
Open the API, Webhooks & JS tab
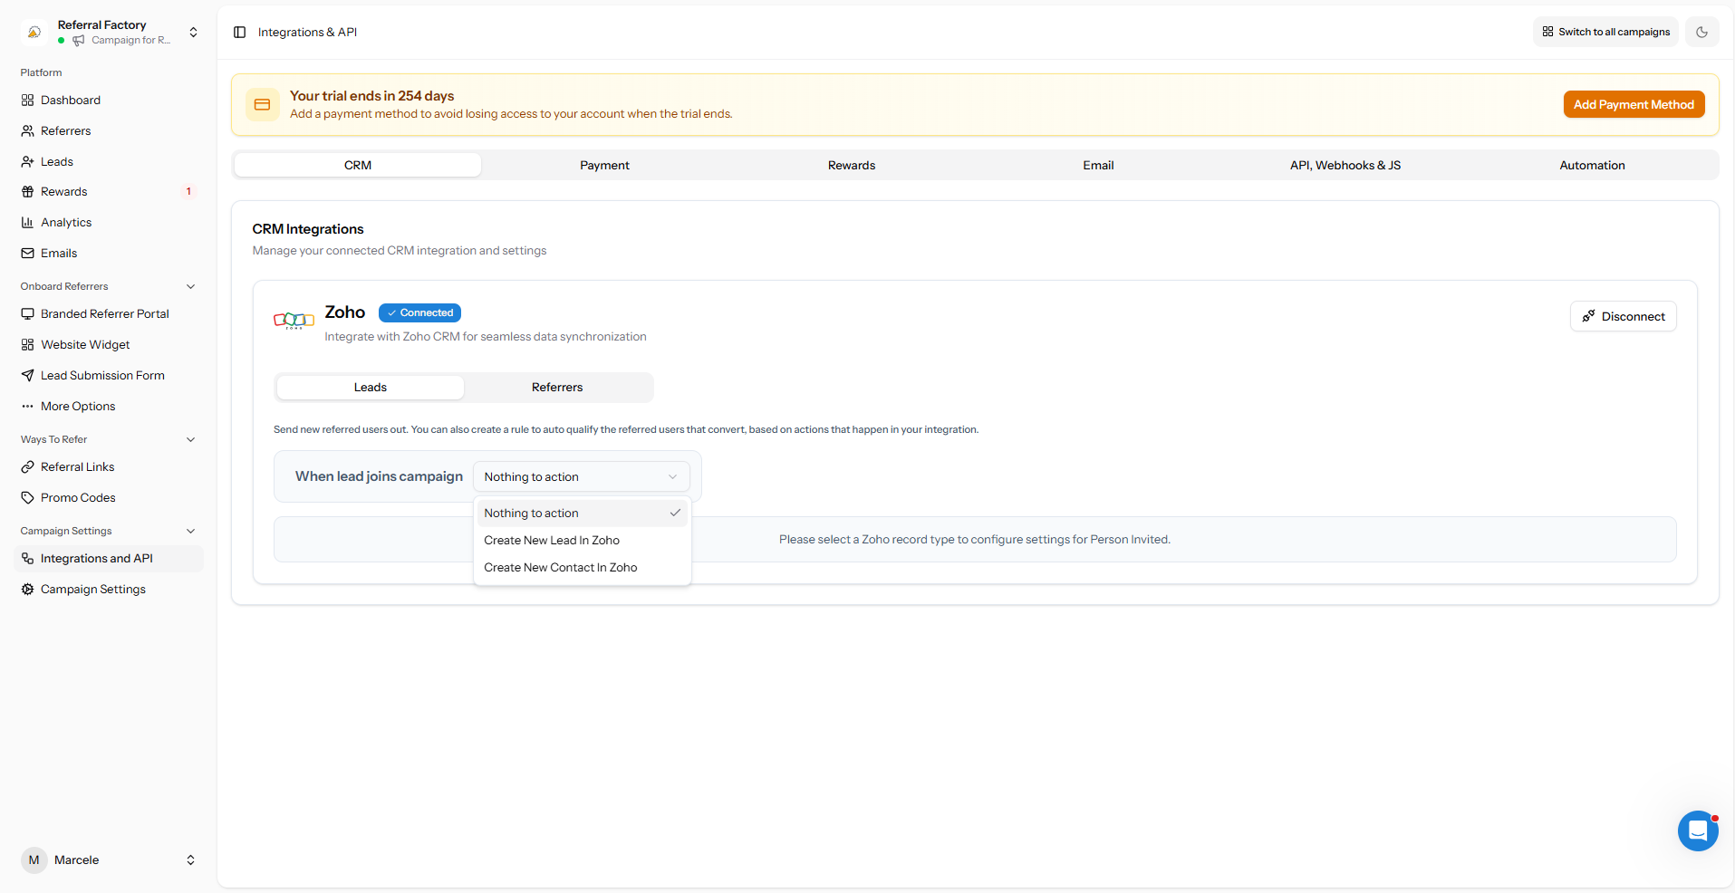click(x=1345, y=166)
